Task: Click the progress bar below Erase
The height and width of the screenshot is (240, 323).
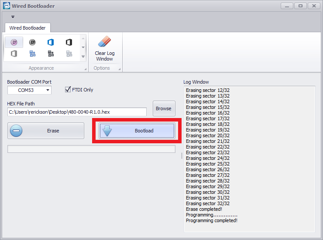Action: point(92,149)
